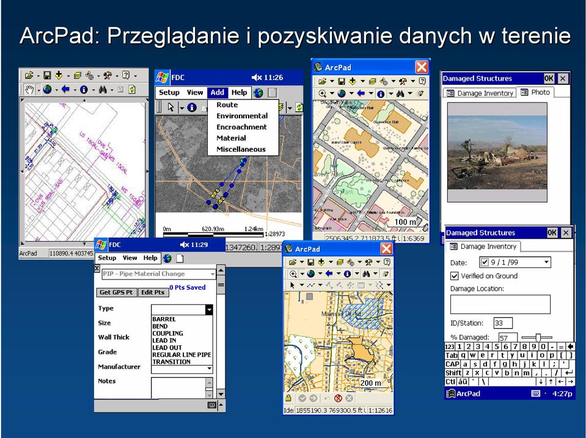Click the ID/Station field showing 33

tap(503, 323)
